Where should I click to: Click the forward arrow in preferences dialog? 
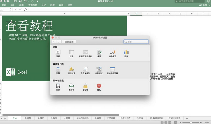tap(59, 42)
